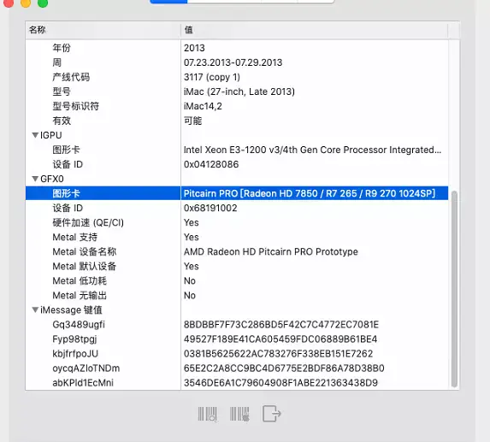The height and width of the screenshot is (442, 490).
Task: Collapse the IGPU tree section
Action: click(x=35, y=135)
